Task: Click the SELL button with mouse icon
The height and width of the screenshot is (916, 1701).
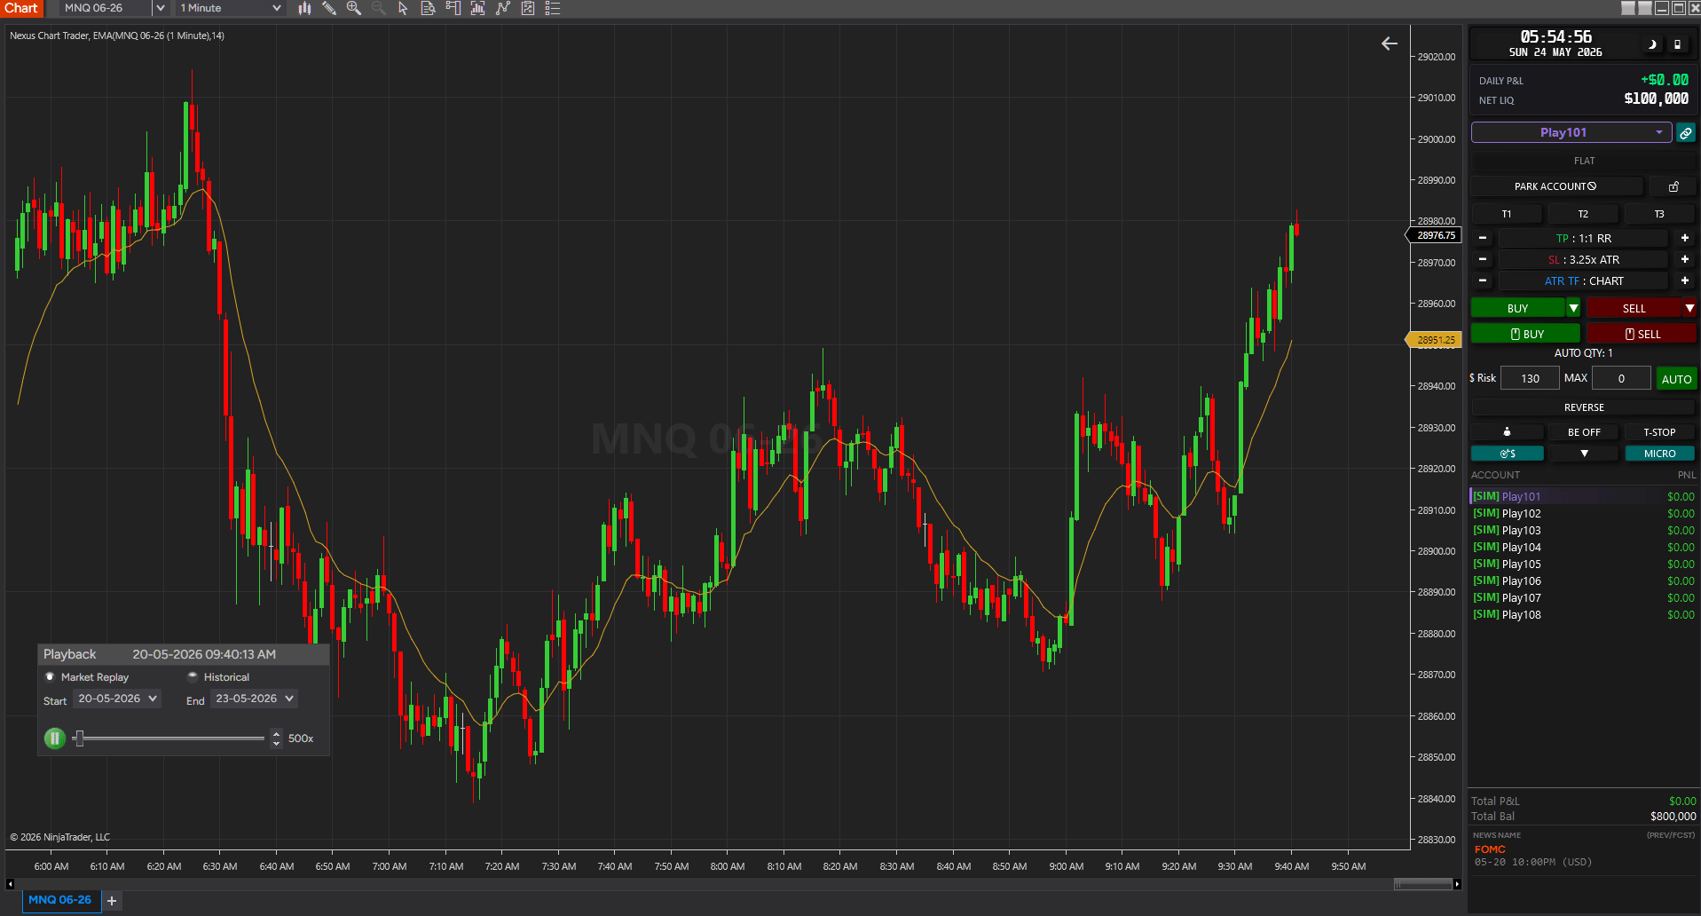Action: click(1642, 334)
